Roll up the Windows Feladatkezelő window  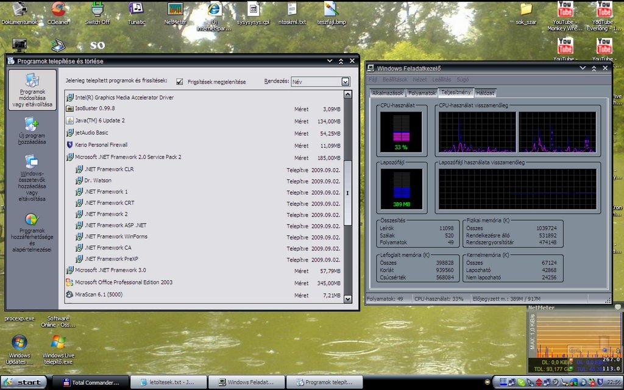[594, 68]
